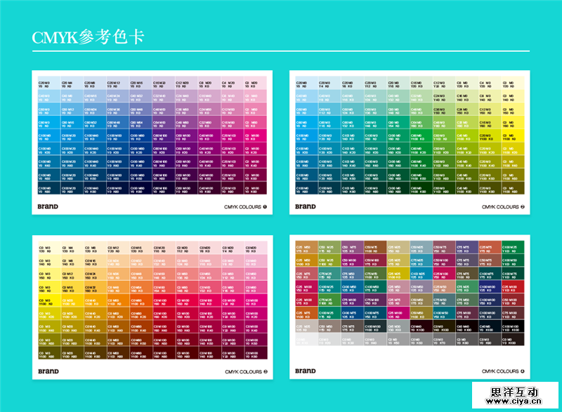Select solid black K100 swatch on card 4
The image size is (562, 412).
coord(514,340)
